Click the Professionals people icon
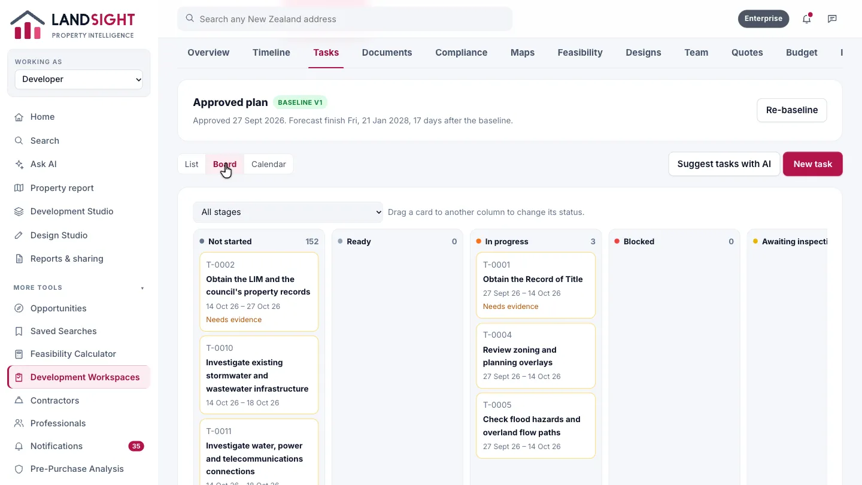 coord(19,423)
